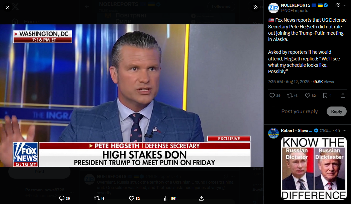Image resolution: width=351 pixels, height=204 pixels.
Task: Open the NOELREPORTS profile avatar in side panel
Action: click(273, 8)
